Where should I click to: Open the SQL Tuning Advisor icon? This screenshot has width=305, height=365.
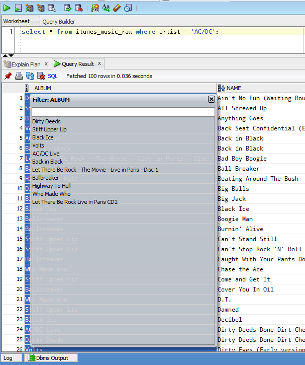(x=52, y=8)
